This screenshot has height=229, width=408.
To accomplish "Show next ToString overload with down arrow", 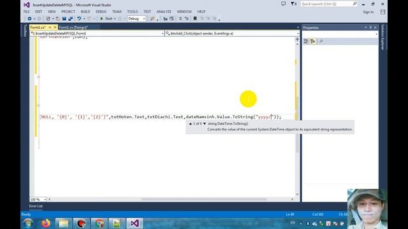I will pos(205,123).
